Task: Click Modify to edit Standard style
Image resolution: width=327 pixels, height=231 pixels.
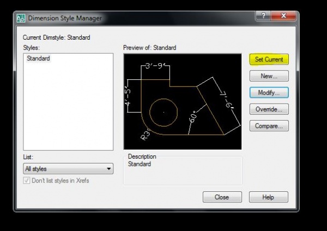Action: pyautogui.click(x=269, y=92)
